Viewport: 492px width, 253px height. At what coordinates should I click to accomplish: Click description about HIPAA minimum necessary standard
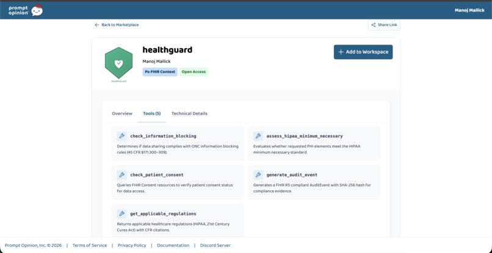306,149
